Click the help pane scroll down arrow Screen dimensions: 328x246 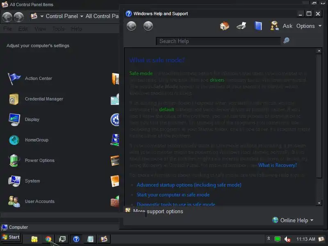319,203
